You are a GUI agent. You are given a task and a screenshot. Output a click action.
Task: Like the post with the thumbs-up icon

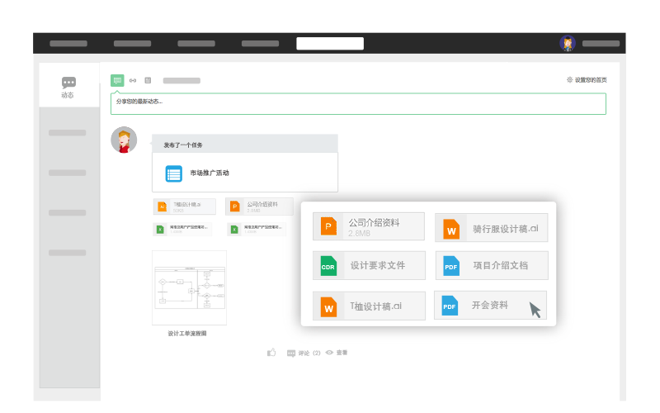271,353
